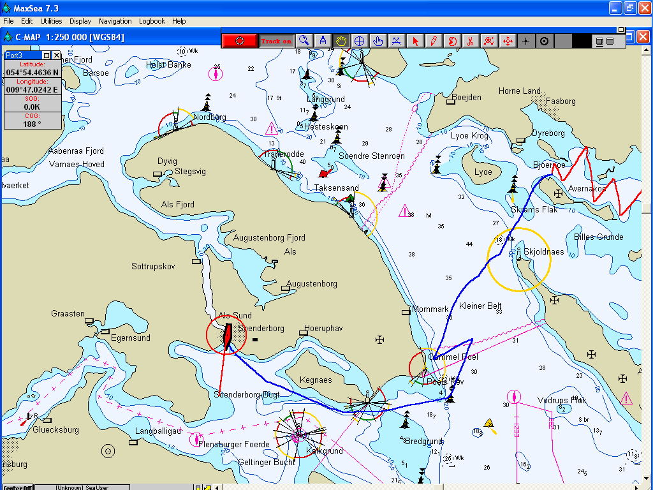Open the Navigation menu
Image resolution: width=653 pixels, height=490 pixels.
click(x=115, y=21)
